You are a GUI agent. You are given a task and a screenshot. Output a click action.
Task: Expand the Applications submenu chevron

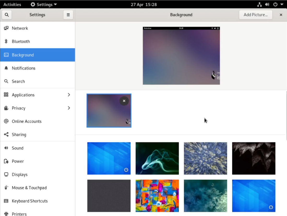tap(69, 95)
